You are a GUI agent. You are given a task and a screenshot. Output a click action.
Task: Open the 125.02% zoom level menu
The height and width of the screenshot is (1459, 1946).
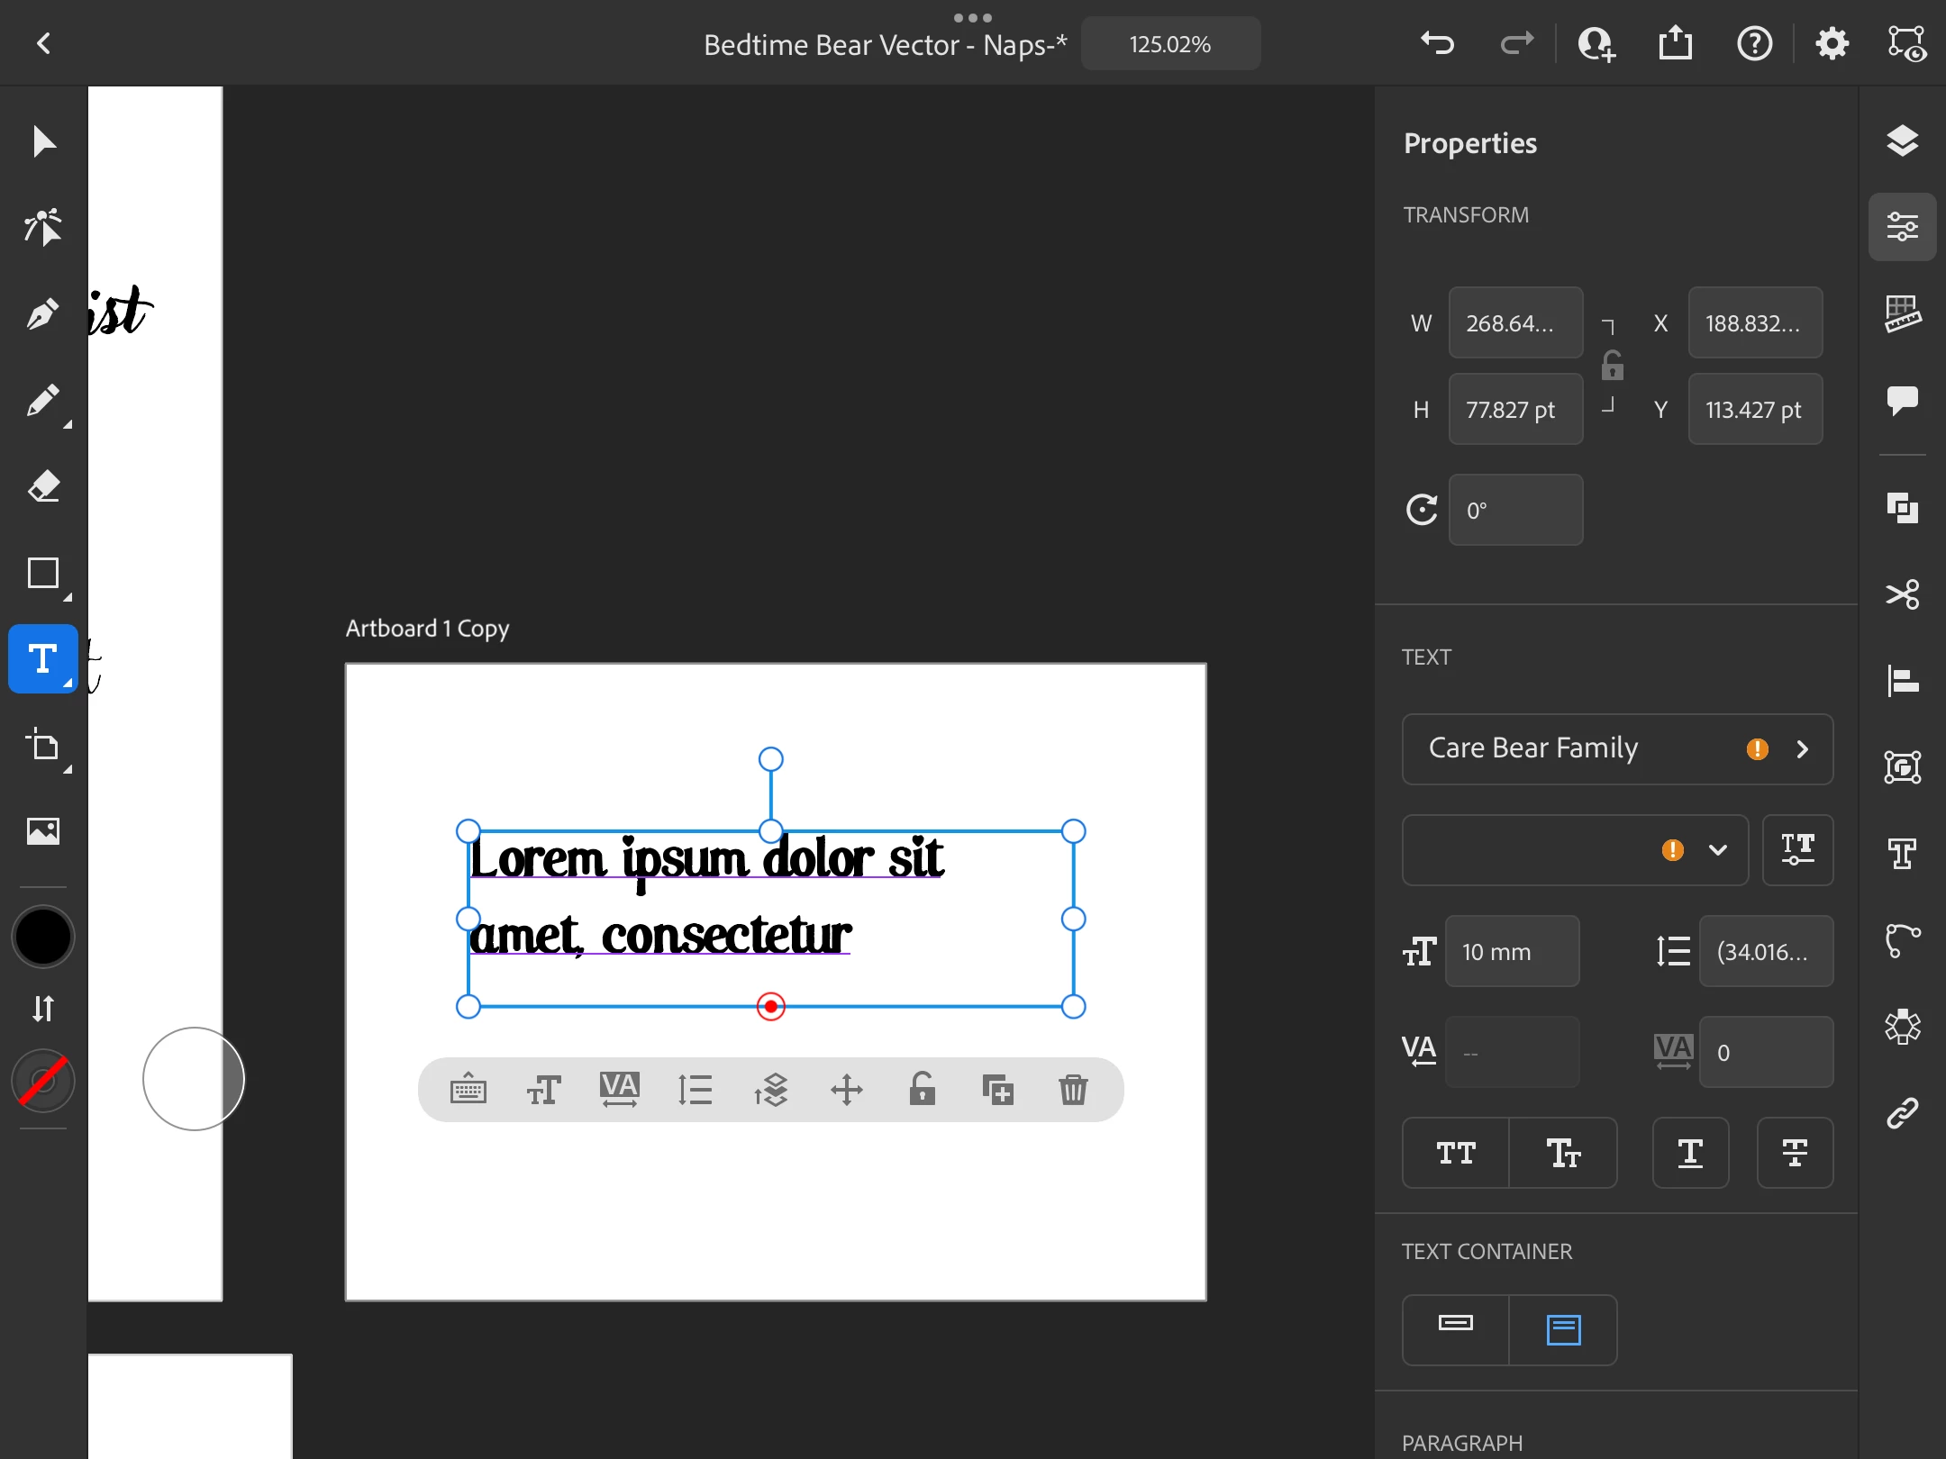click(x=1169, y=44)
